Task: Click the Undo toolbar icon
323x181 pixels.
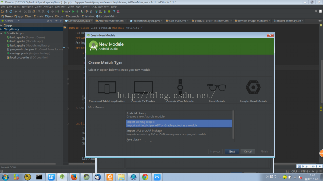Action: [16, 12]
